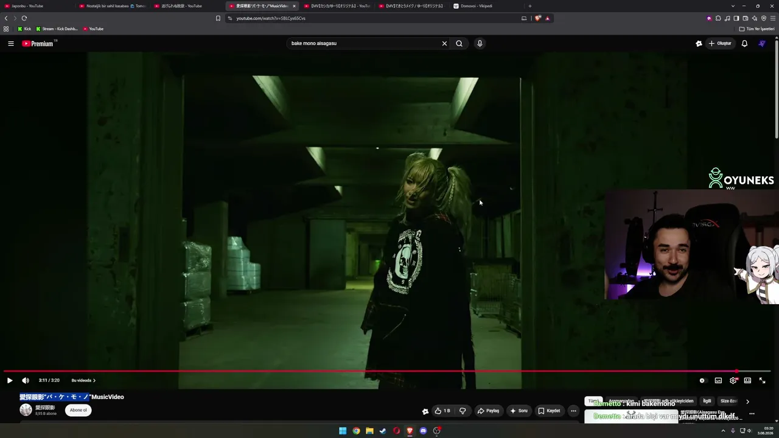Image resolution: width=779 pixels, height=438 pixels.
Task: Switch player to theater mode
Action: (747, 380)
